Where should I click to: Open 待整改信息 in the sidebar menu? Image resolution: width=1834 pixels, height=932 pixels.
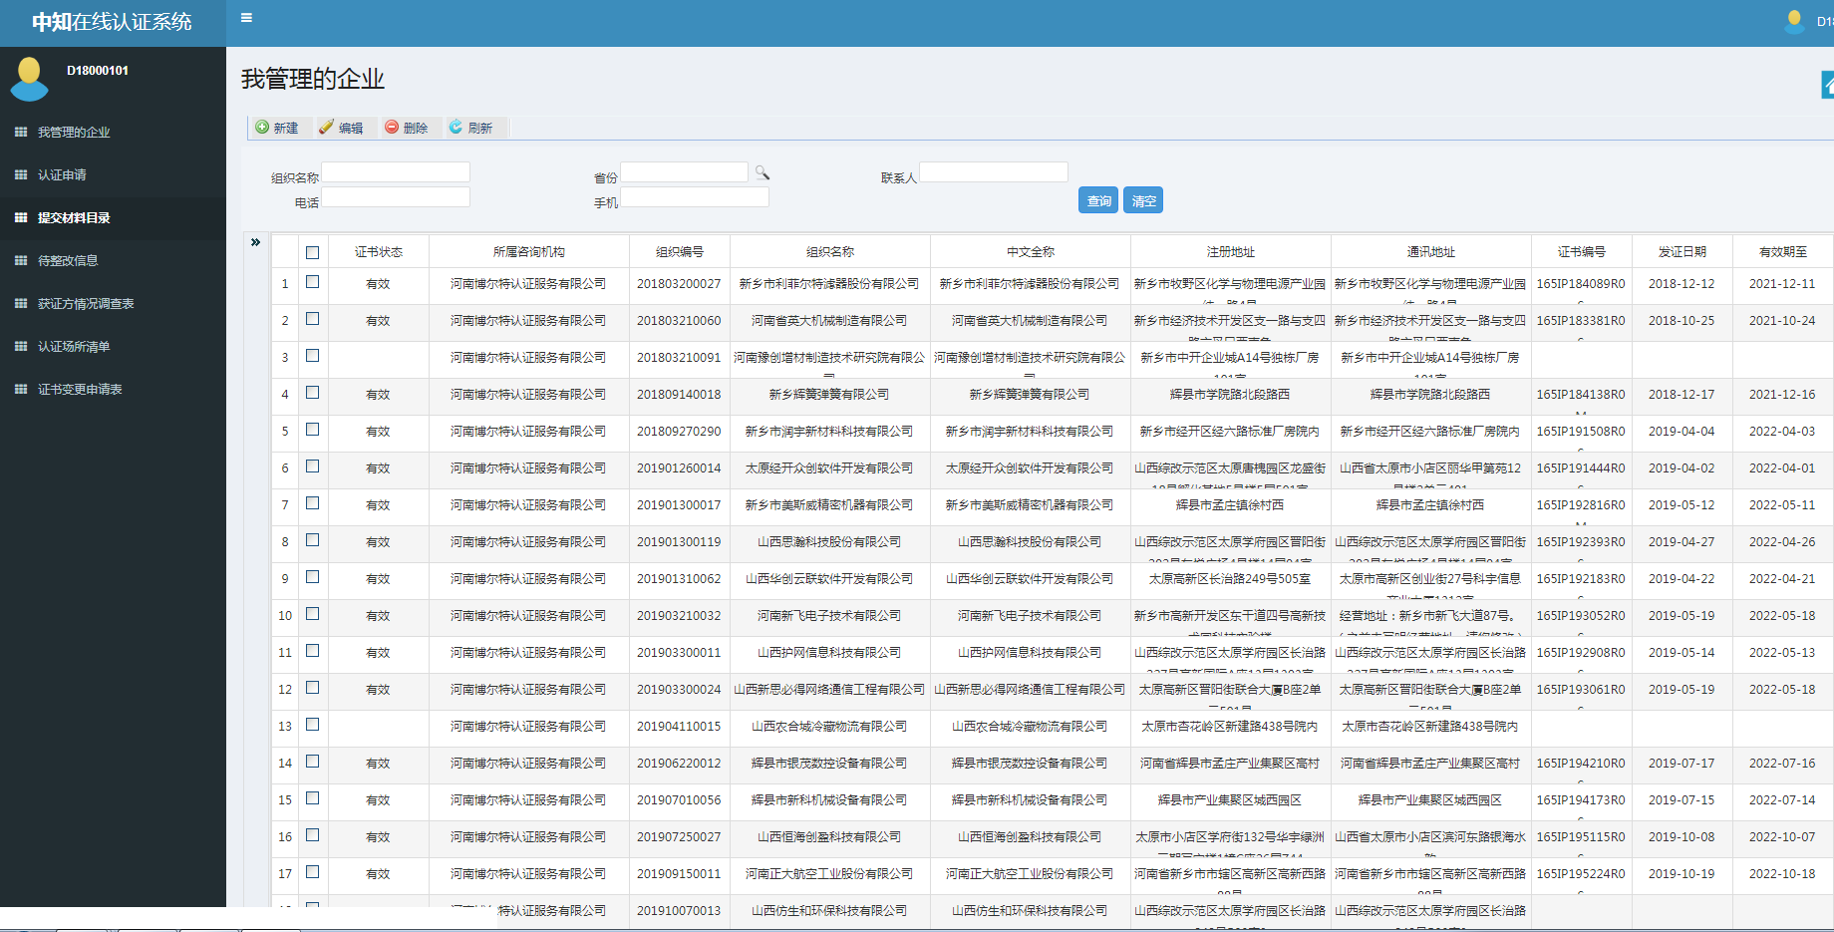tap(68, 261)
